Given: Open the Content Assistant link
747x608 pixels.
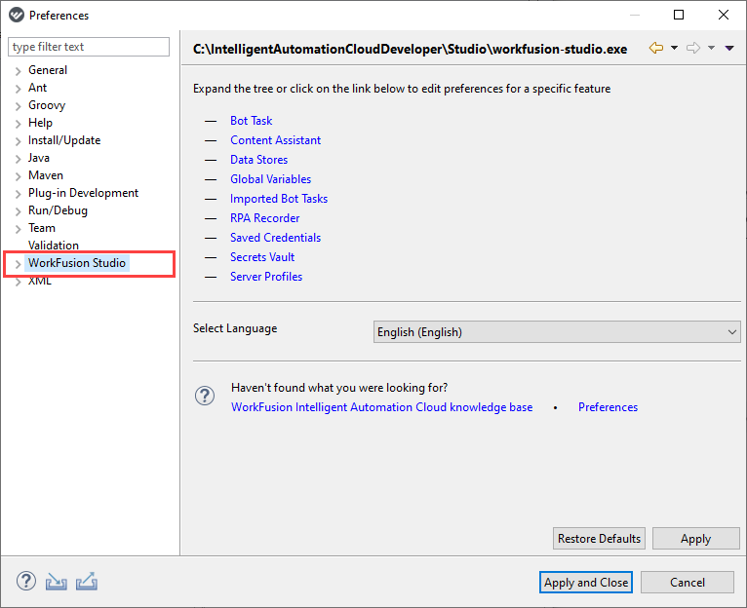Looking at the screenshot, I should [x=275, y=140].
